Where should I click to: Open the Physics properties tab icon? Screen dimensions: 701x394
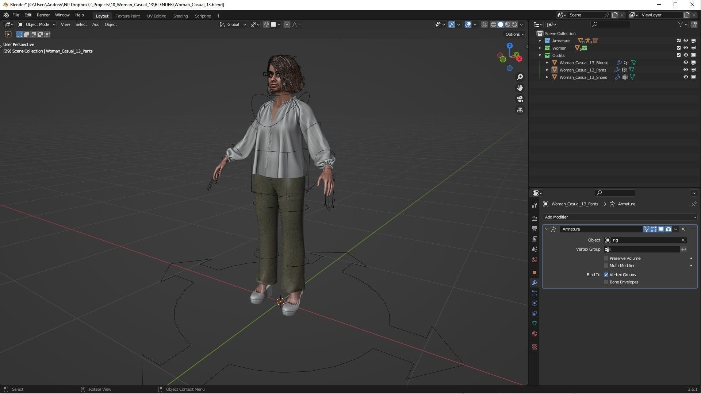[535, 303]
